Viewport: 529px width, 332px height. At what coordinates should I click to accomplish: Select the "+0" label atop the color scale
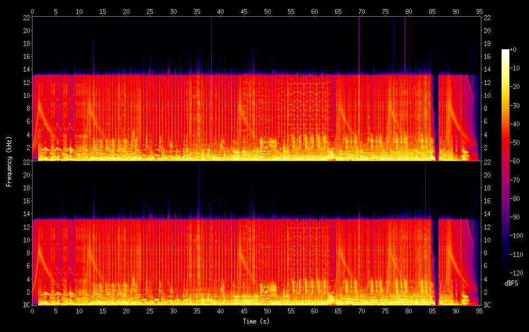pos(513,50)
